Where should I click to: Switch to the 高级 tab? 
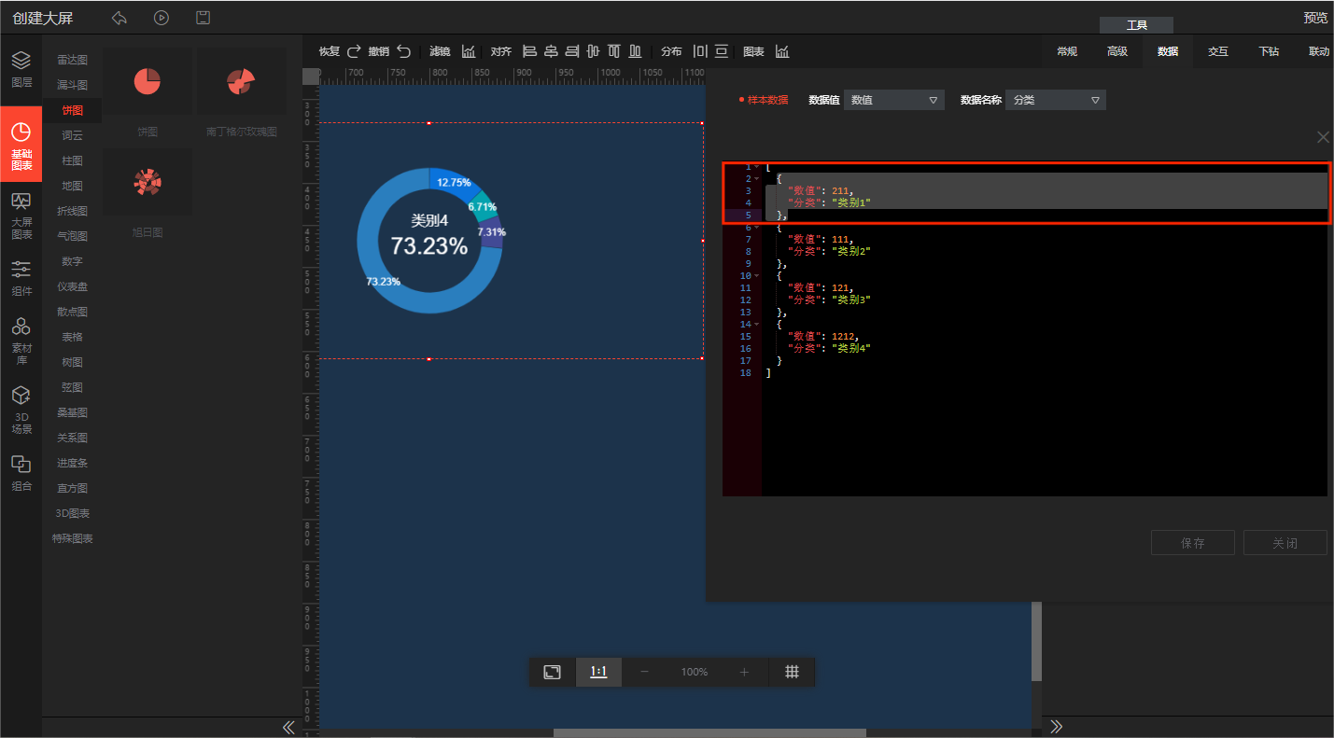click(1117, 51)
